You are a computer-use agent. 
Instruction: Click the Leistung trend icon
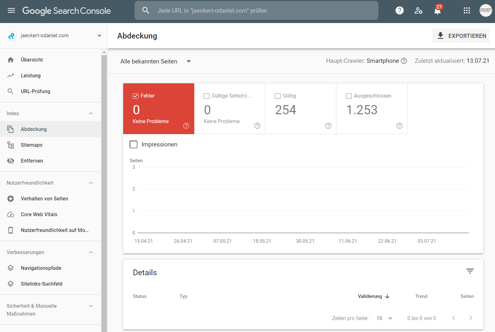[x=11, y=75]
